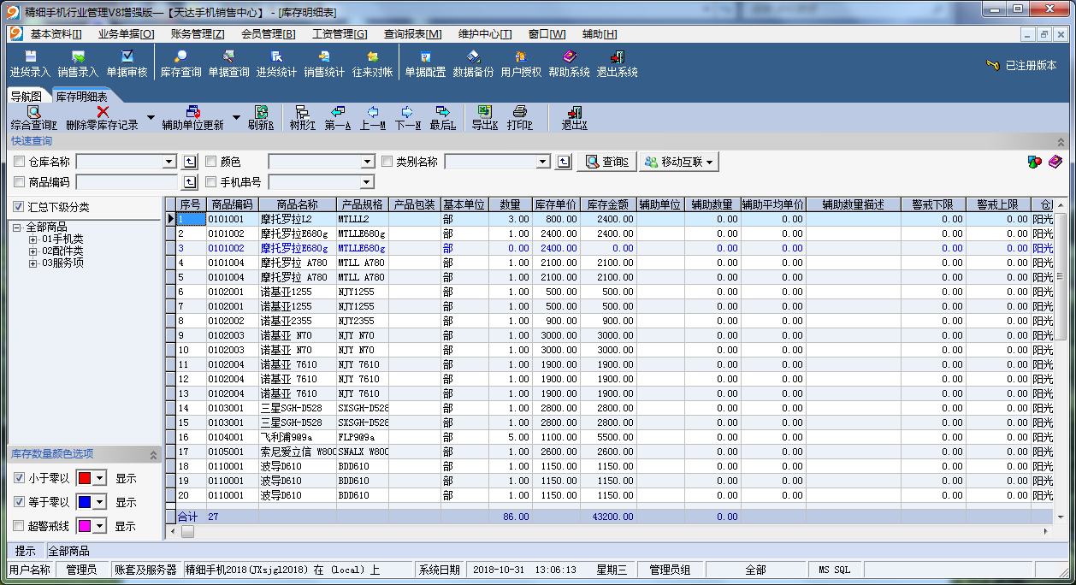Open the 类别名称 dropdown list
This screenshot has width=1076, height=585.
tap(543, 162)
